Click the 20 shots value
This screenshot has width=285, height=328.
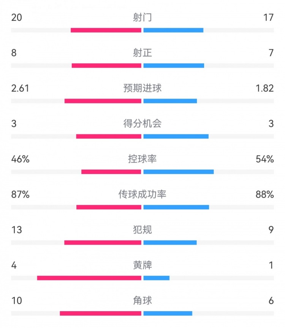pos(17,18)
